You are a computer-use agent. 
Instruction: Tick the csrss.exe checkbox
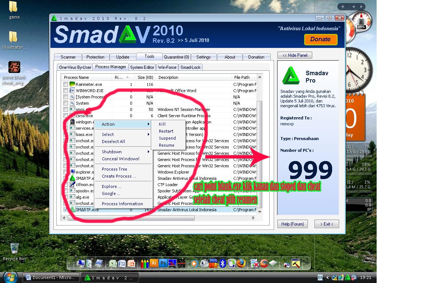coord(65,116)
